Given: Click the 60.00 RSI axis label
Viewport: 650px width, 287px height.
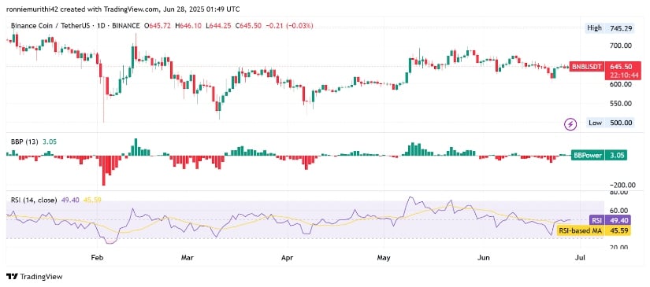Looking at the screenshot, I should pos(618,210).
